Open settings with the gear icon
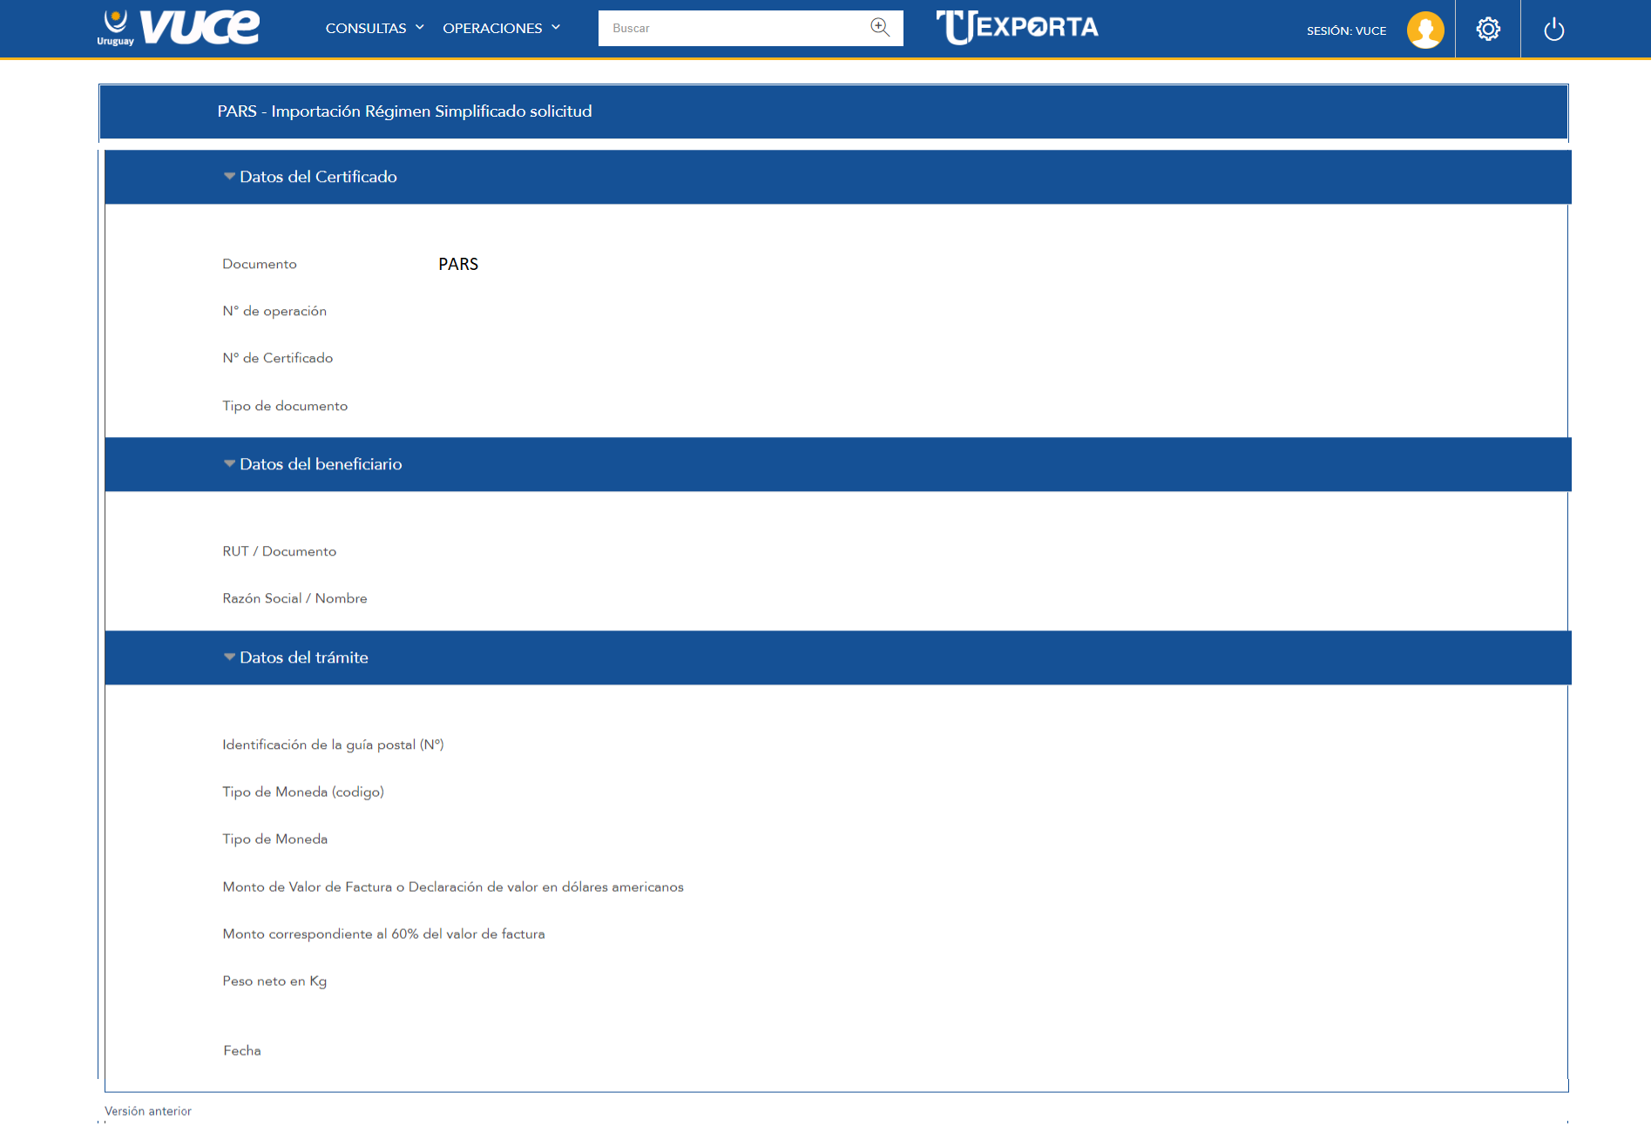The width and height of the screenshot is (1651, 1126). pos(1488,30)
